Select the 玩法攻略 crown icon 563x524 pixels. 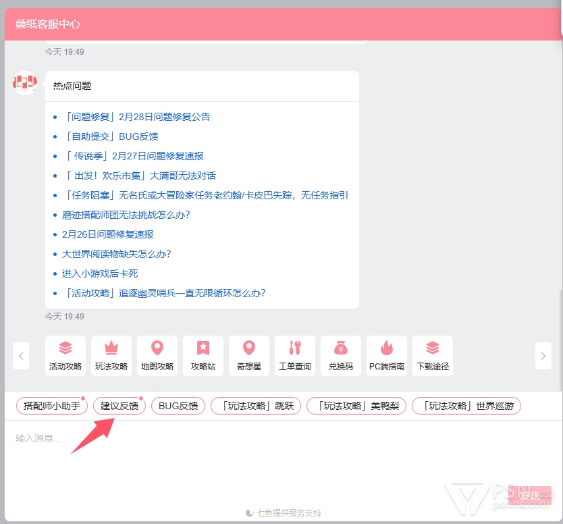111,348
